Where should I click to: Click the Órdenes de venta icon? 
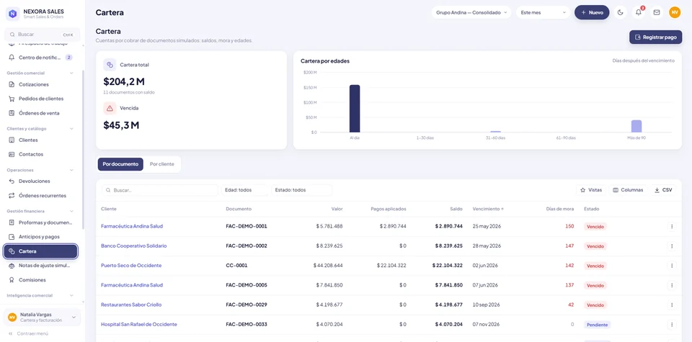(x=12, y=113)
